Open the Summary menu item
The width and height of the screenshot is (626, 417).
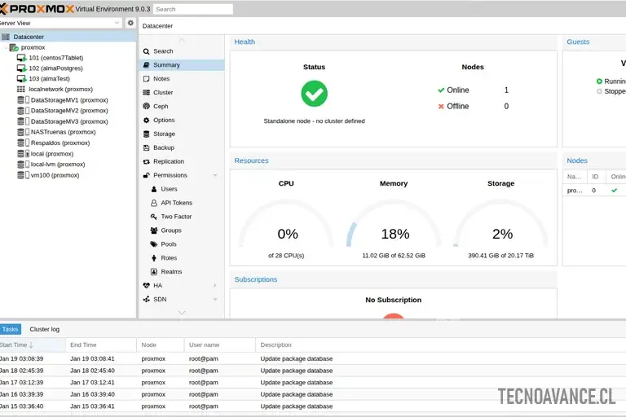click(182, 65)
